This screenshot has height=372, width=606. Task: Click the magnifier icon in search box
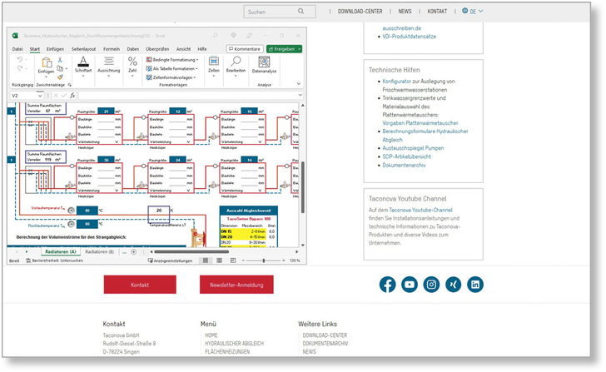(308, 12)
